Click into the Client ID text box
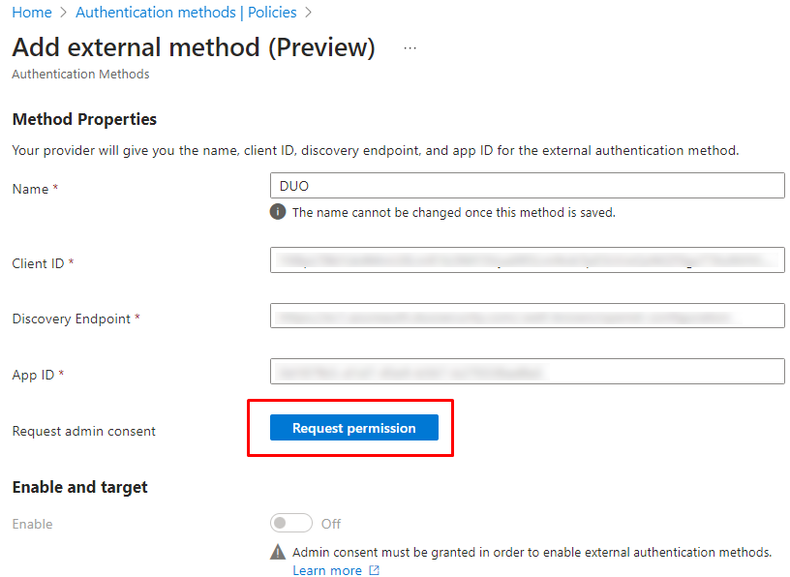 (527, 260)
